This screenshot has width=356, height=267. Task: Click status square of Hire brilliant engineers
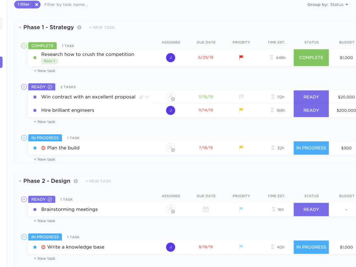[35, 110]
